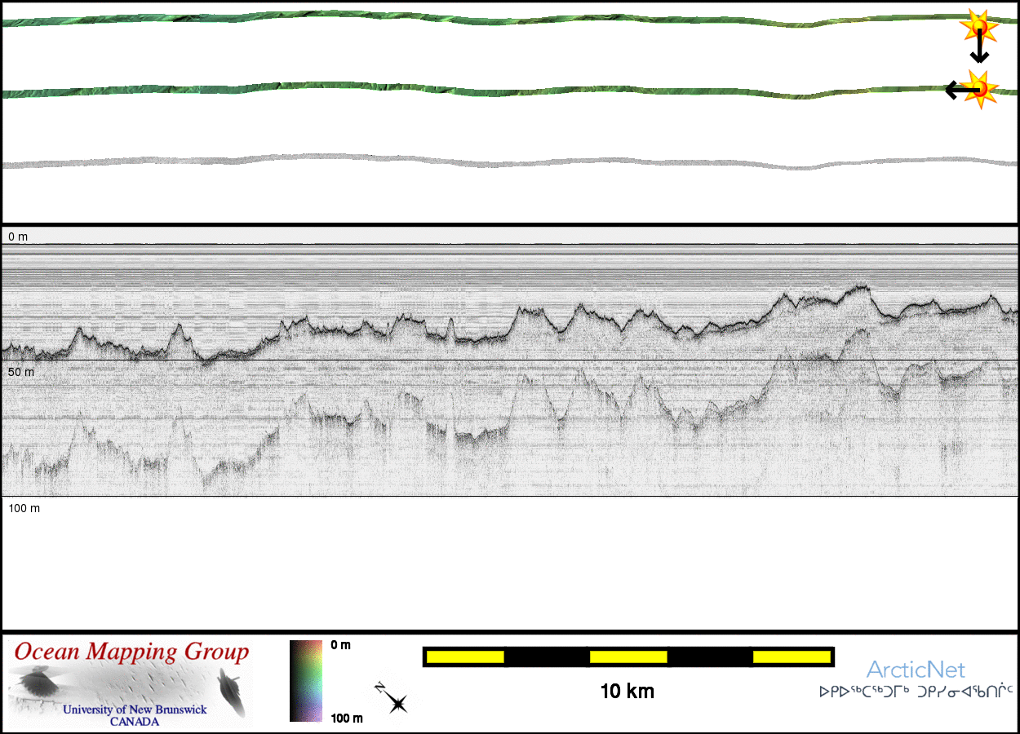Click the Inuktitut syllabics text under ArcticNet
This screenshot has height=734, width=1020.
[916, 692]
